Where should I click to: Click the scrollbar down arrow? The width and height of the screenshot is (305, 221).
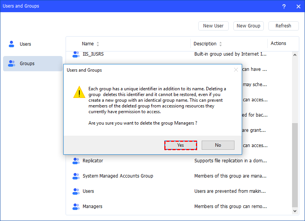[295, 211]
